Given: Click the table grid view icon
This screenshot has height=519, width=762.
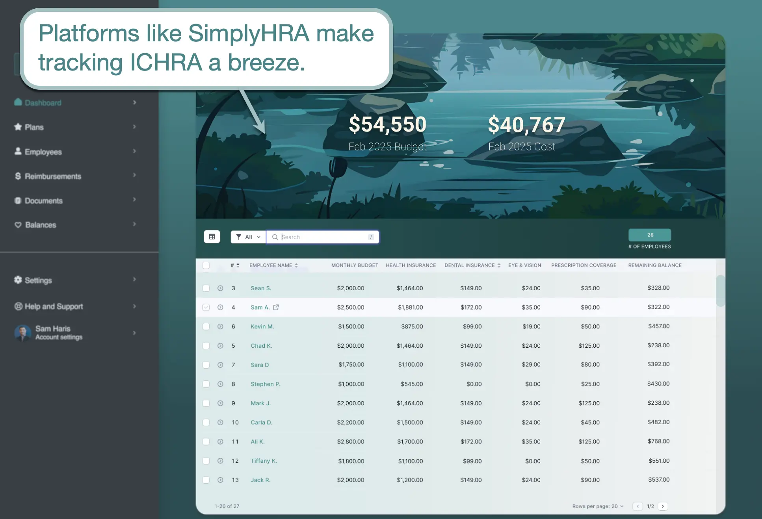Looking at the screenshot, I should tap(212, 237).
